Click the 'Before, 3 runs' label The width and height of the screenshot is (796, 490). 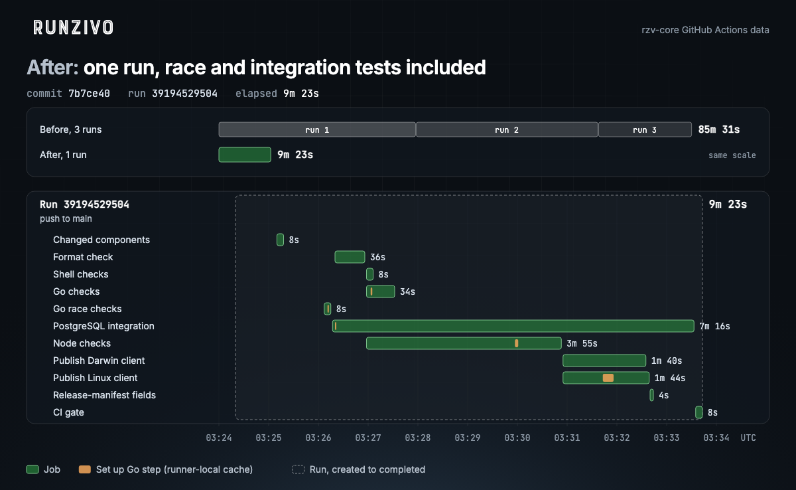point(71,129)
